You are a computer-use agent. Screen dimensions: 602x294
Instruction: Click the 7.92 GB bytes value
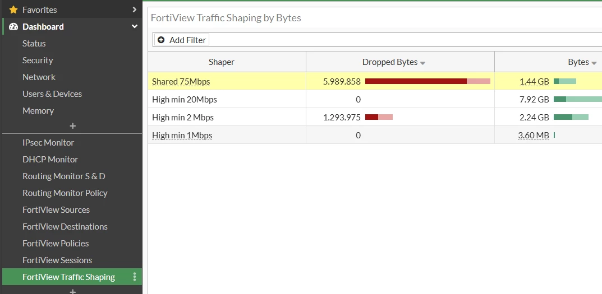[x=534, y=99]
